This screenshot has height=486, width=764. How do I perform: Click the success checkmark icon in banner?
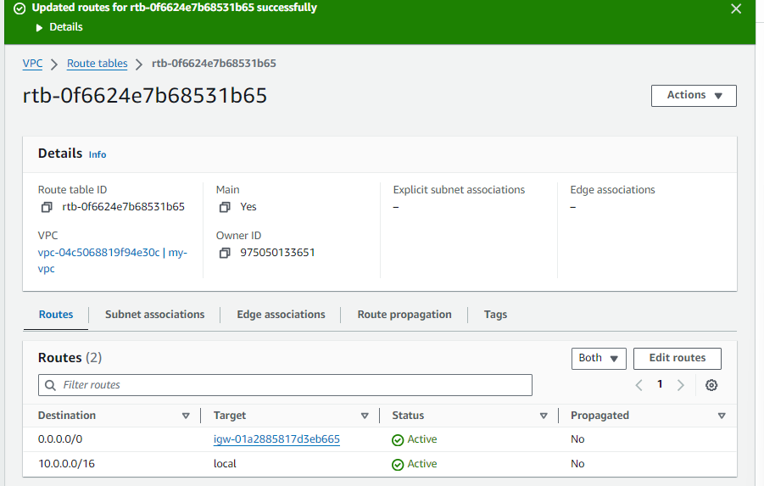tap(20, 8)
